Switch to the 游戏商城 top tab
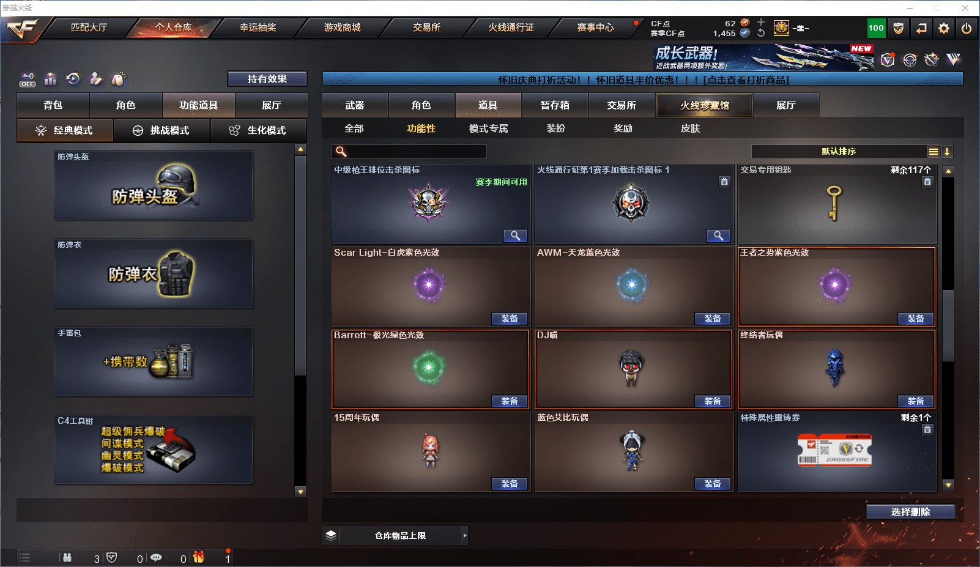 click(343, 28)
